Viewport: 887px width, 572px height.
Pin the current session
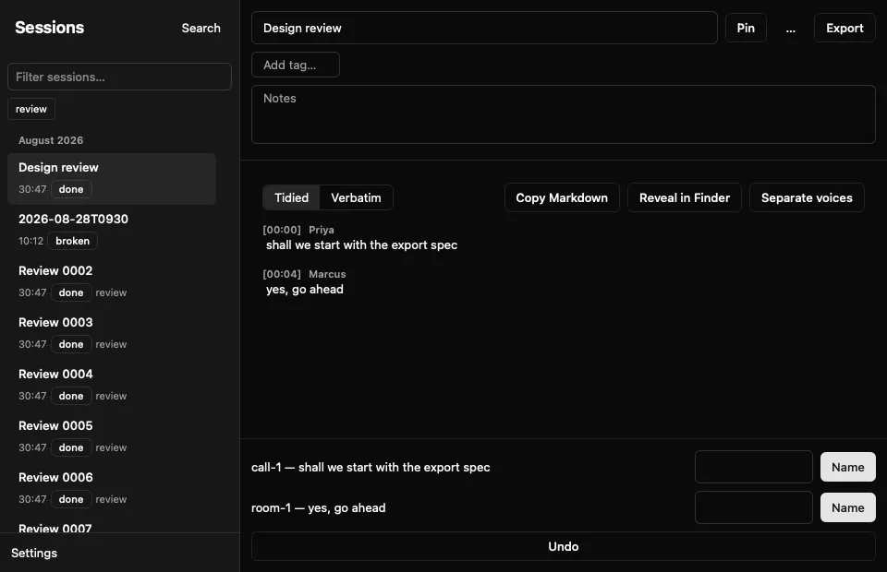pos(746,28)
